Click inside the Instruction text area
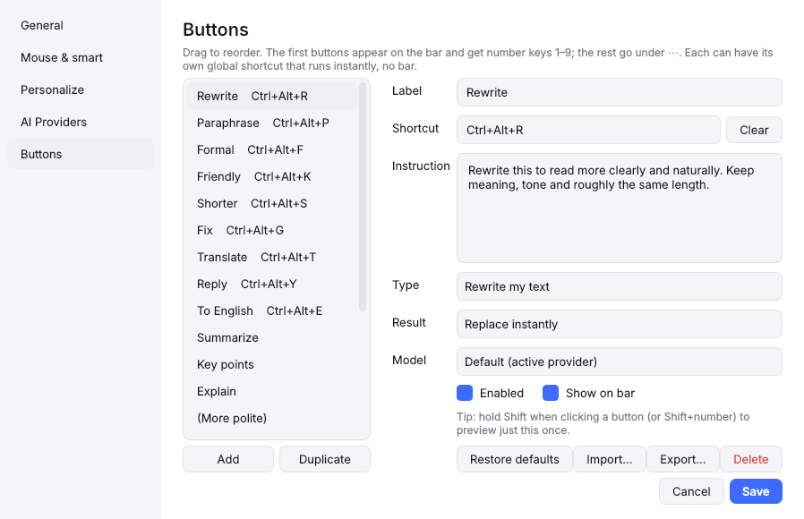Screen dimensions: 804x519 click(x=620, y=208)
